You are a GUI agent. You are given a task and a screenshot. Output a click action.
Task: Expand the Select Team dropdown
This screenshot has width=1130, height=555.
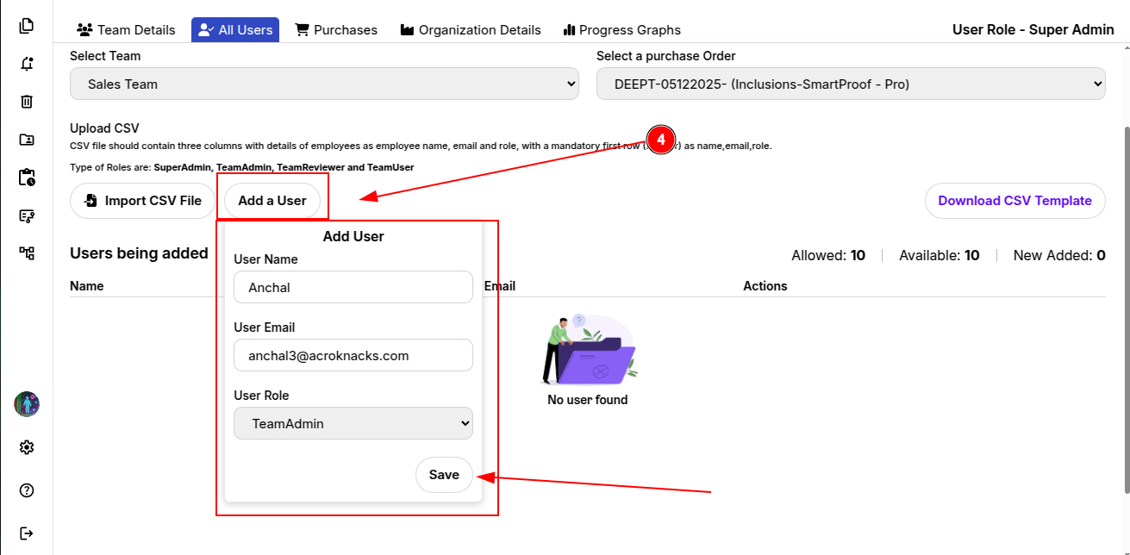pos(324,84)
